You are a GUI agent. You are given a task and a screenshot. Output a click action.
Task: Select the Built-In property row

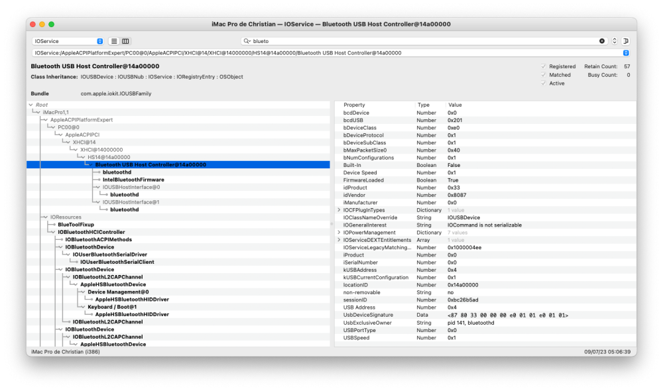(x=485, y=165)
